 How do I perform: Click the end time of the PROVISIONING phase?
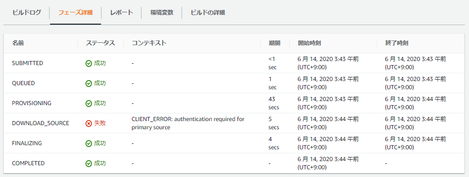(415, 103)
